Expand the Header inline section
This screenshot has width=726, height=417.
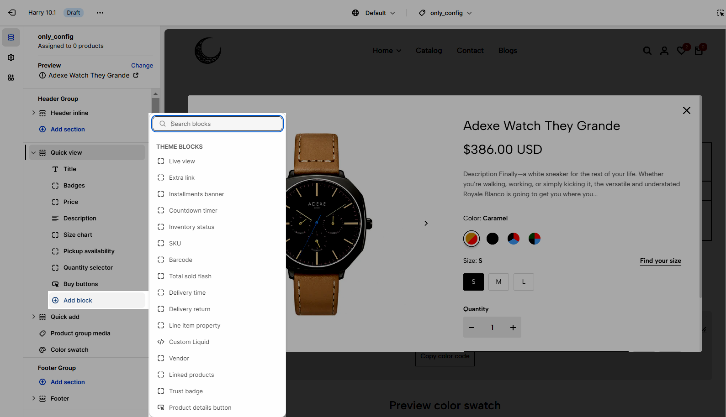[33, 113]
